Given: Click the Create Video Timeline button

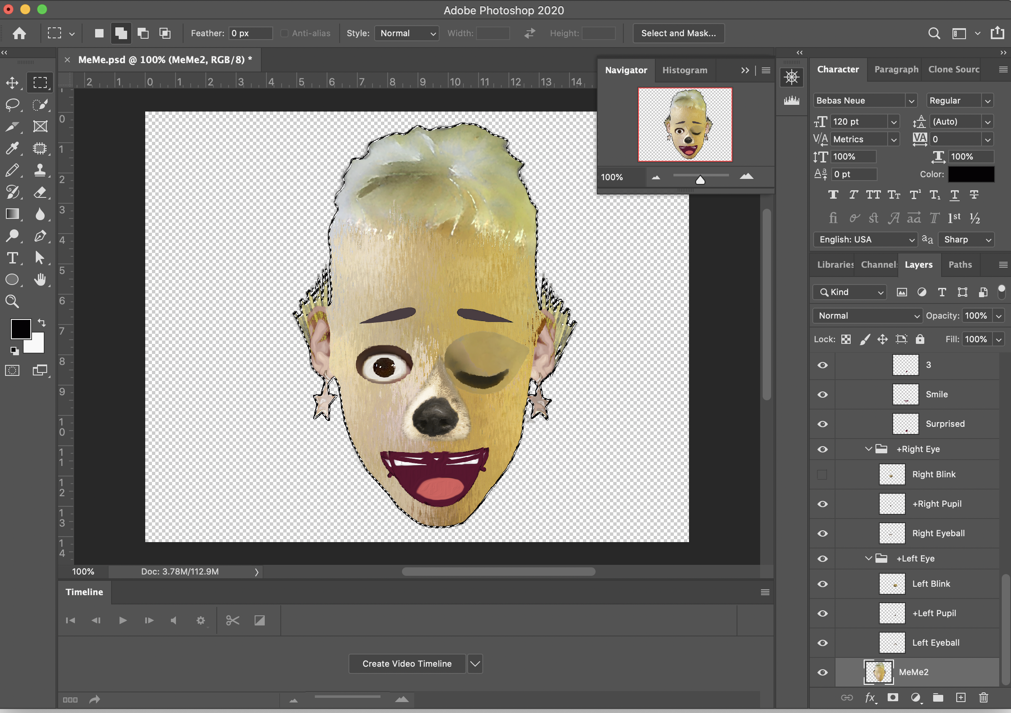Looking at the screenshot, I should tap(407, 664).
